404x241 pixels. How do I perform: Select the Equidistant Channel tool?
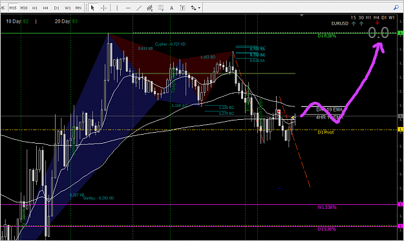(x=150, y=8)
